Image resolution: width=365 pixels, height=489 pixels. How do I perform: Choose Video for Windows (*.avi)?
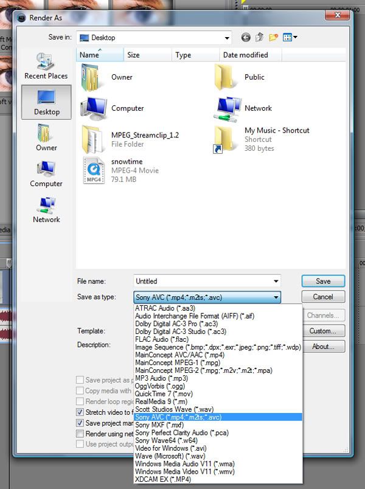point(218,448)
